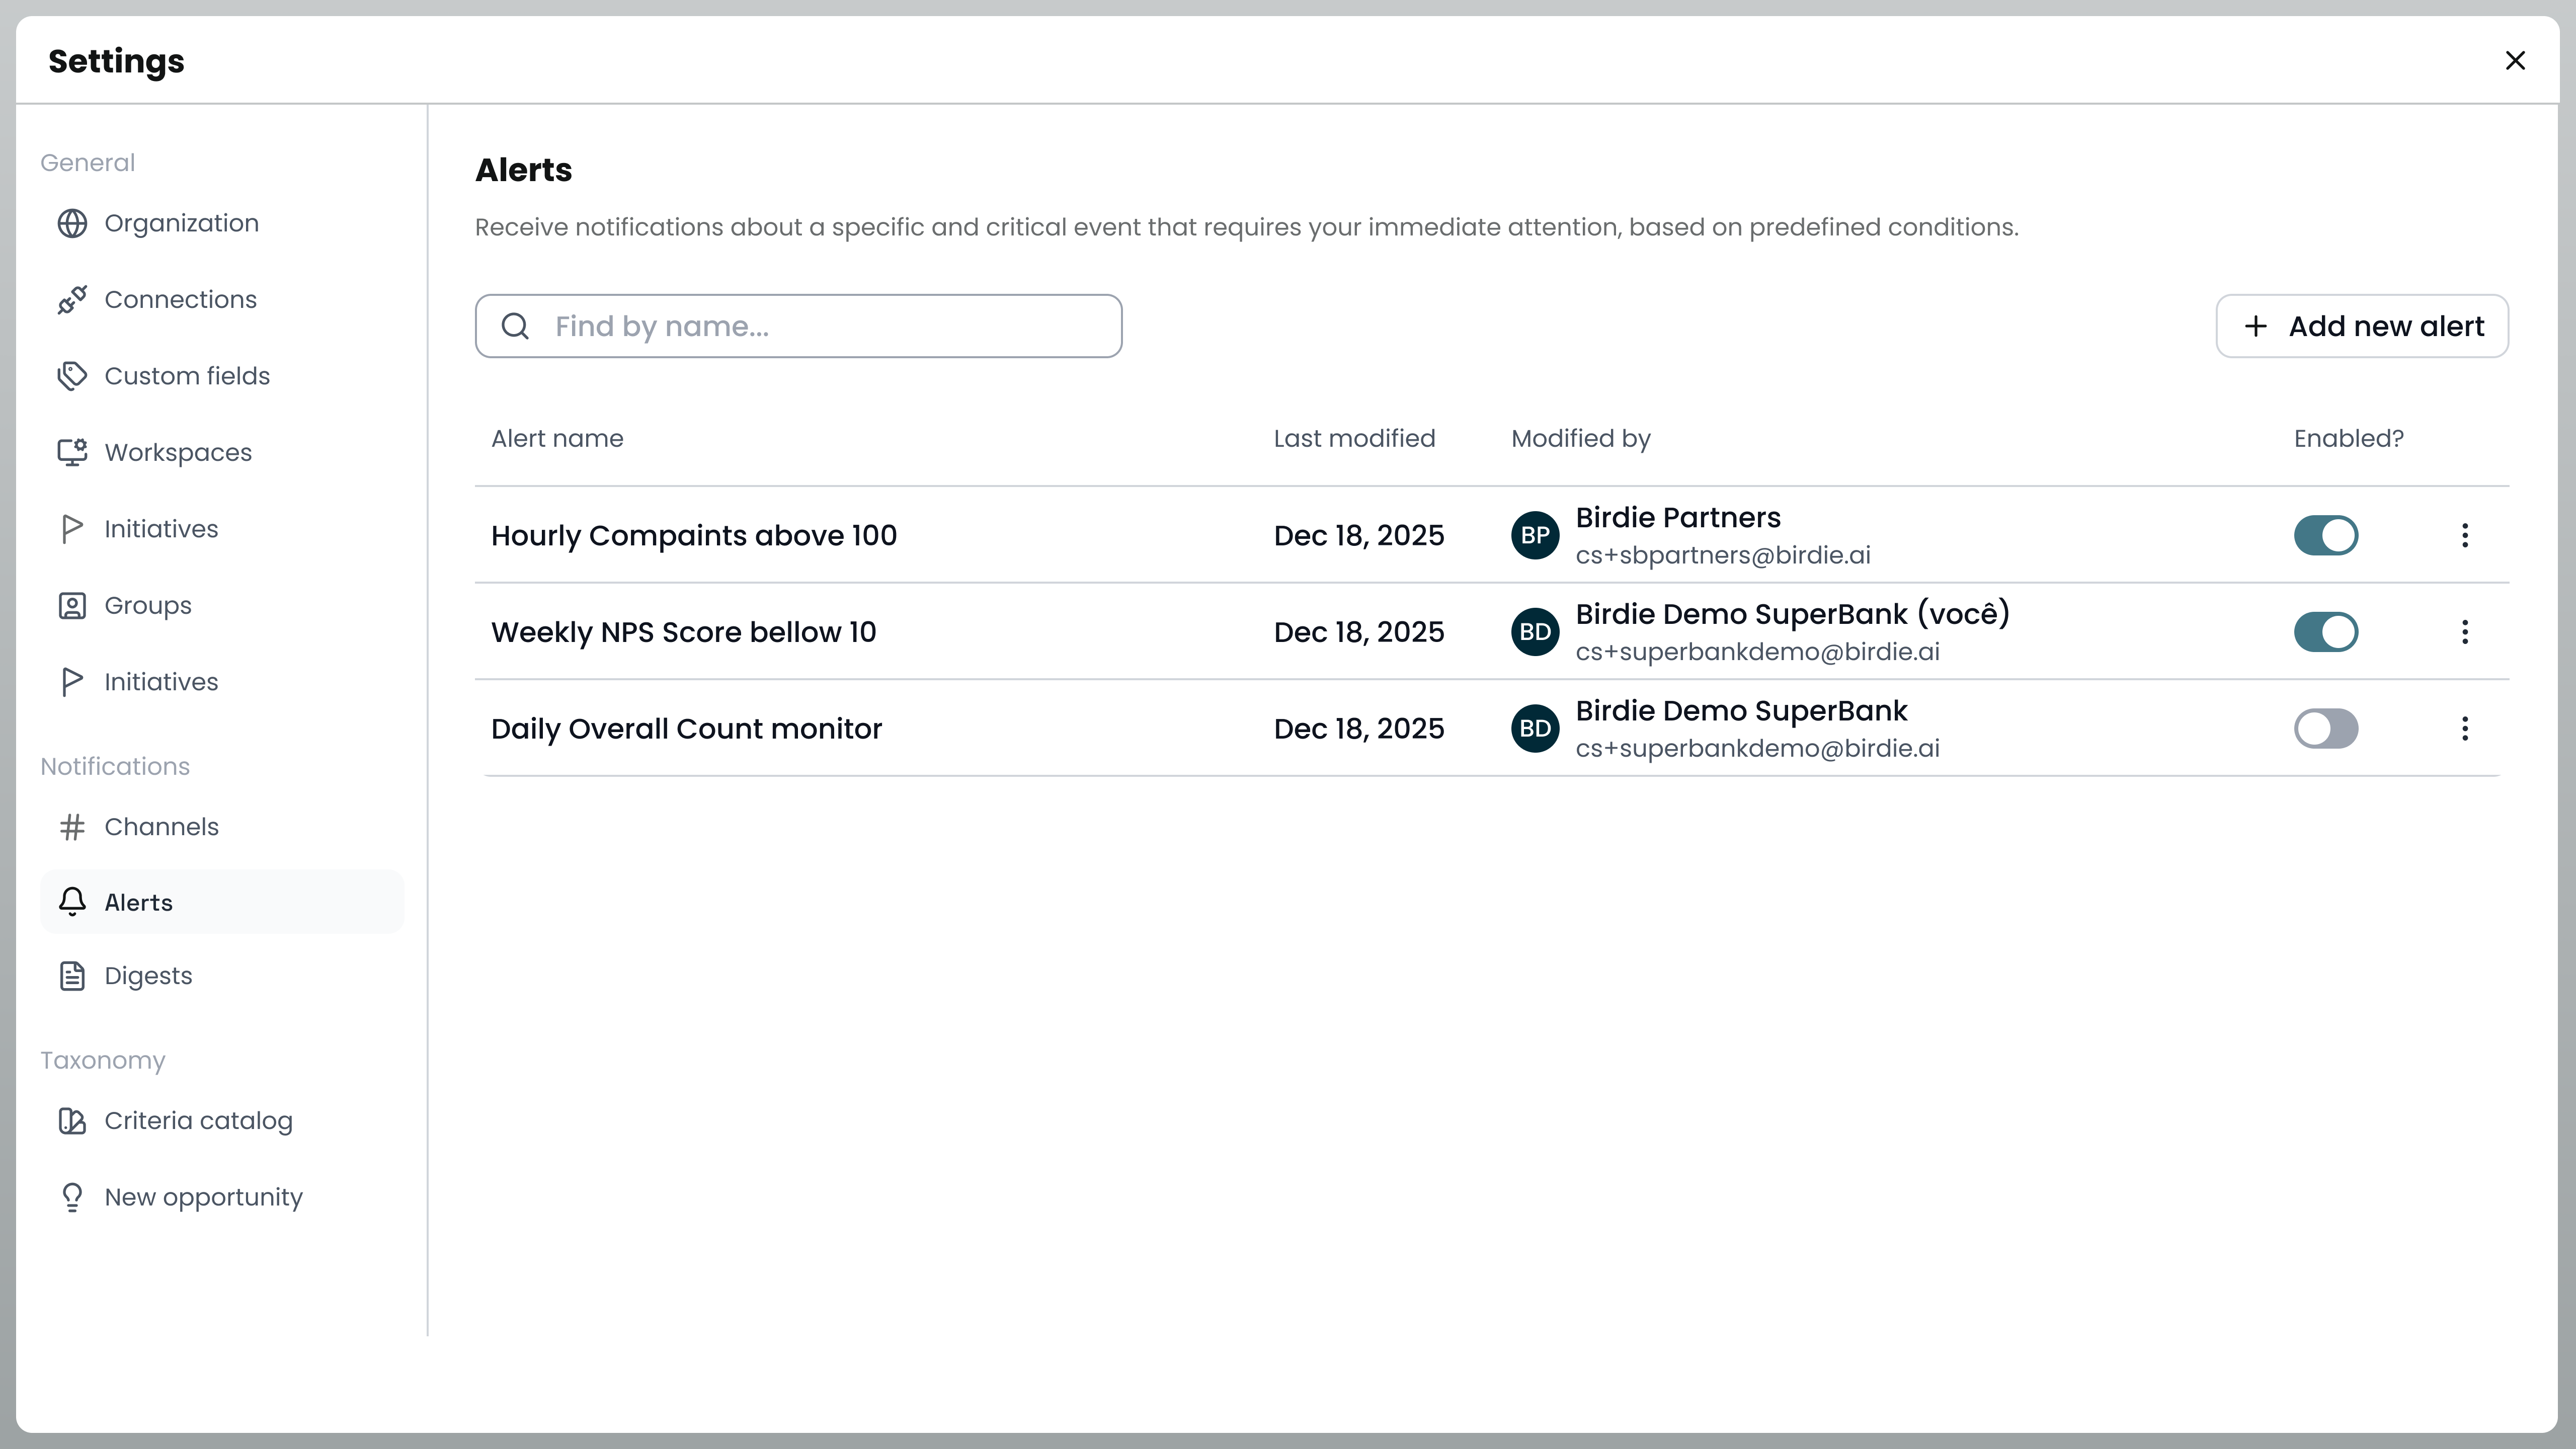Click the Add new alert button
Viewport: 2576px width, 1449px height.
click(x=2362, y=326)
